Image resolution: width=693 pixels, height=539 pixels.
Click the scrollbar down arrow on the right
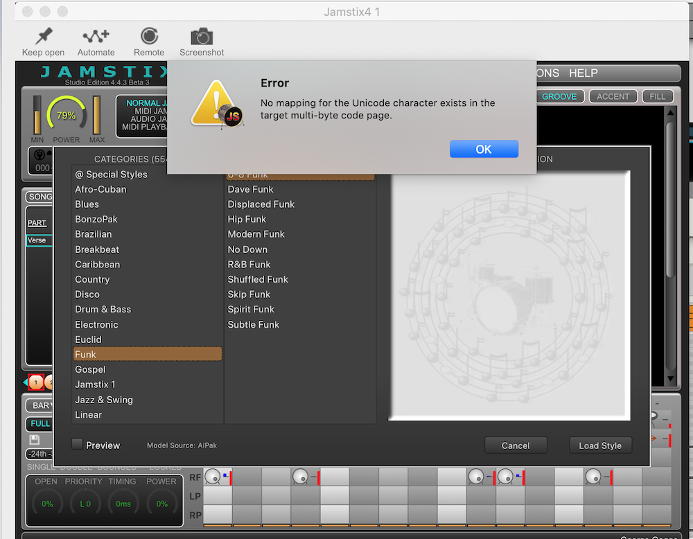click(x=670, y=378)
